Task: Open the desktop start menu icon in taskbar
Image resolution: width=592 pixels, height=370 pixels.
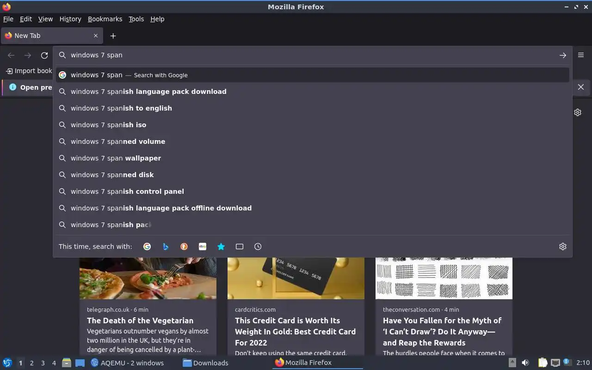Action: (7, 363)
